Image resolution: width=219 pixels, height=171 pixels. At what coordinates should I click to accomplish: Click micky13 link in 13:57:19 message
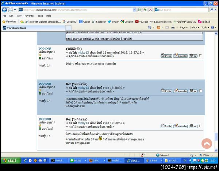click(x=83, y=53)
